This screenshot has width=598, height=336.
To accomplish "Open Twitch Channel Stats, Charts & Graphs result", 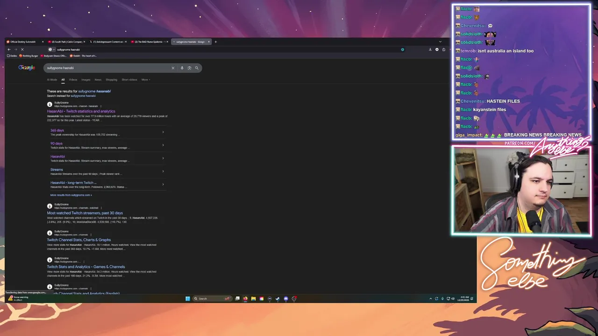I will click(79, 240).
